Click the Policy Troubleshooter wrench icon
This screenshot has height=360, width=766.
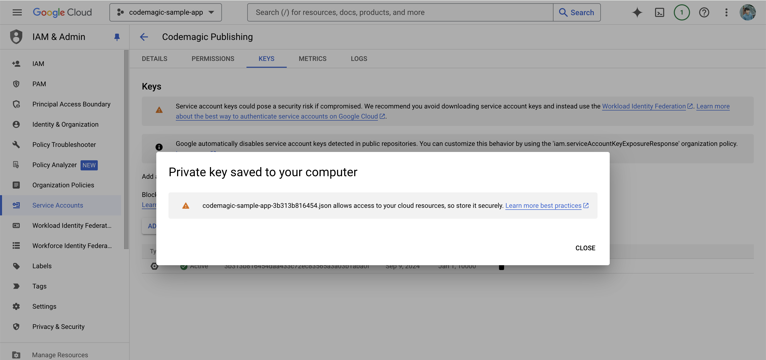click(x=16, y=145)
